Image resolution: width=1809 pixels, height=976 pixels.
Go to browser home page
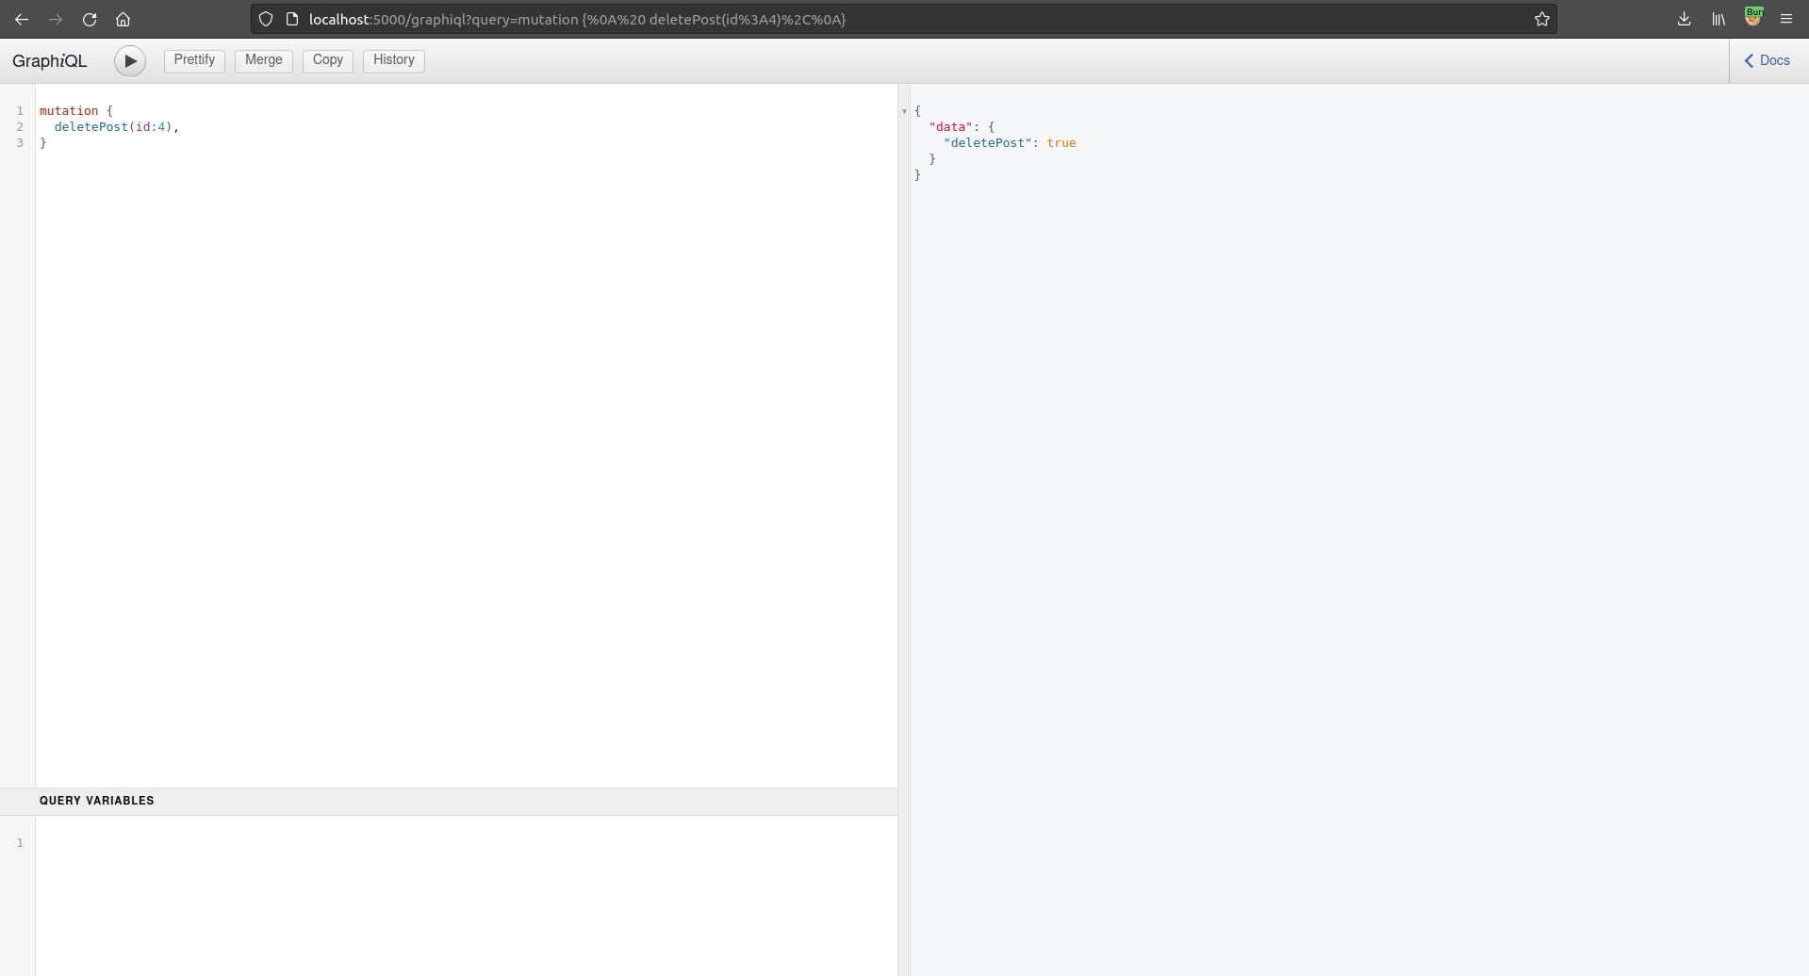tap(123, 19)
